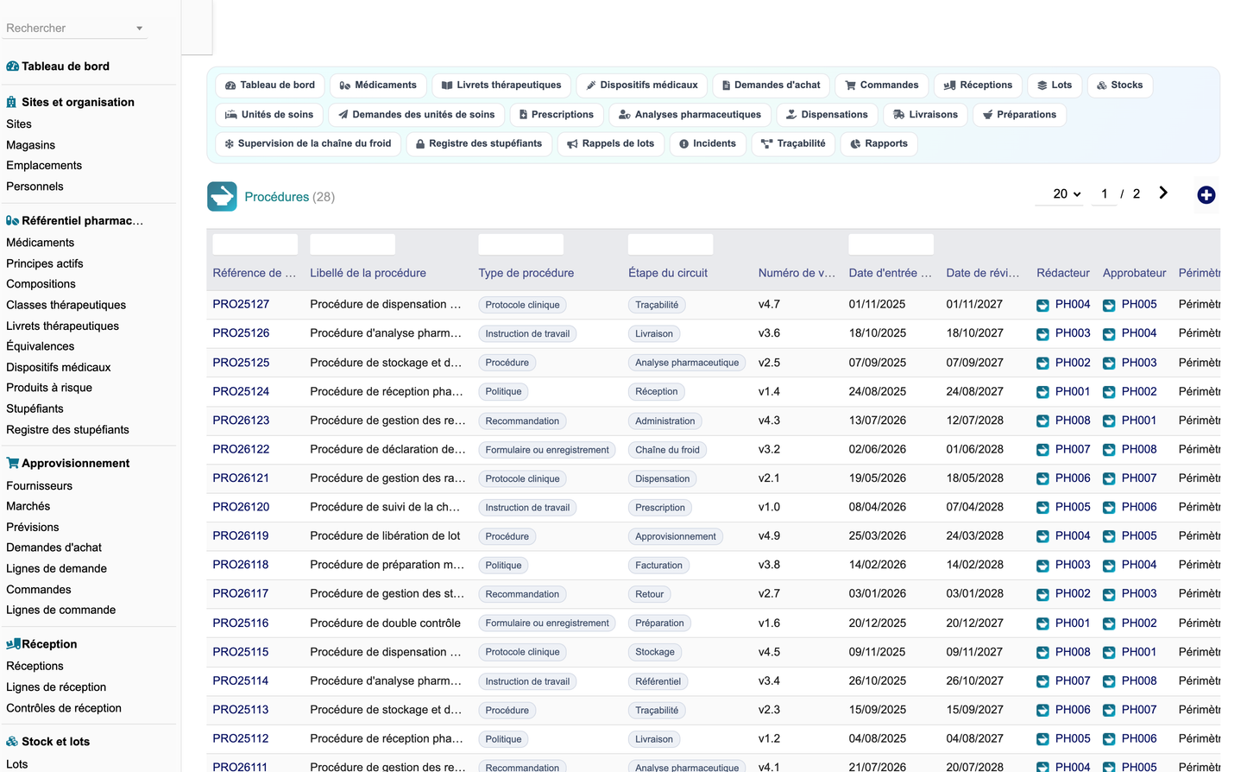Select Contrôles de réception in the sidebar
The height and width of the screenshot is (772, 1247).
coord(64,709)
